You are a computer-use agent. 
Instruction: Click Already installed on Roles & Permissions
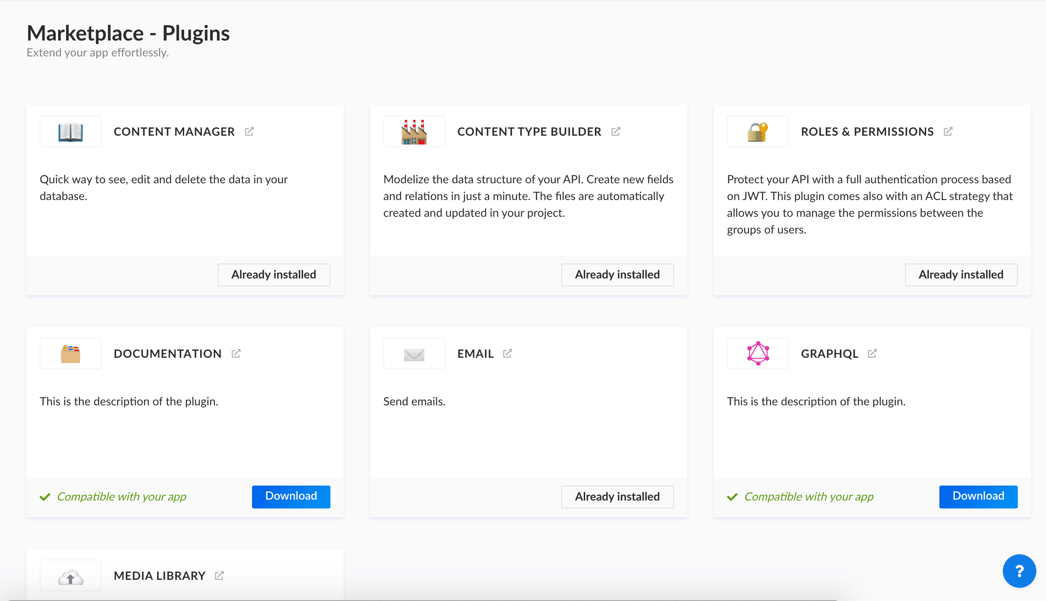pos(961,275)
